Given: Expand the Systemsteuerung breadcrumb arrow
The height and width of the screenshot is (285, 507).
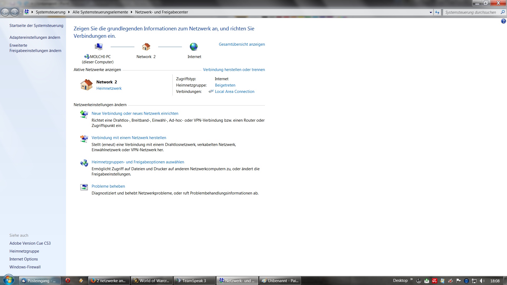Looking at the screenshot, I should point(69,12).
